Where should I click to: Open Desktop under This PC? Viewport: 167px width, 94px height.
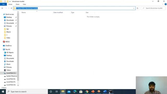coord(9,55)
